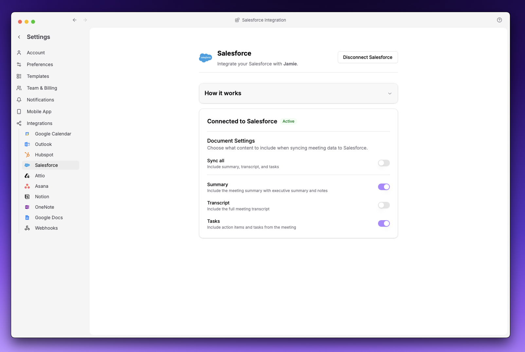Screen dimensions: 525x352
Task: Click the Attio integration icon
Action: tap(27, 176)
